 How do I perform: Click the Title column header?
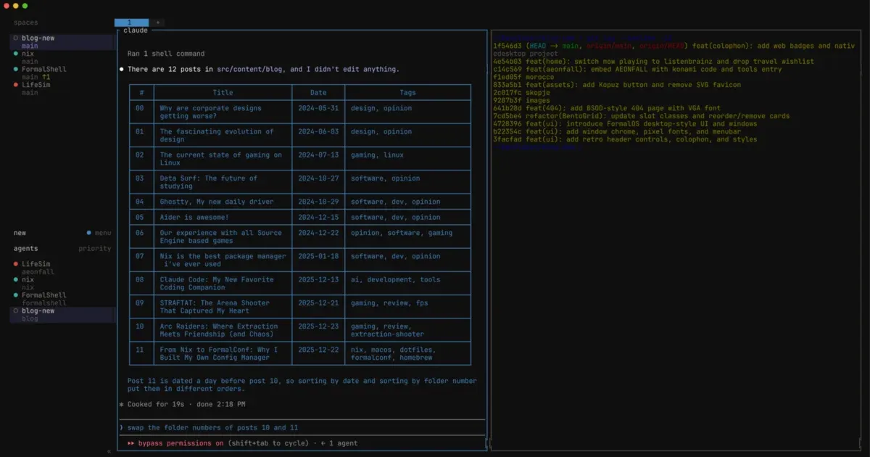click(x=223, y=93)
